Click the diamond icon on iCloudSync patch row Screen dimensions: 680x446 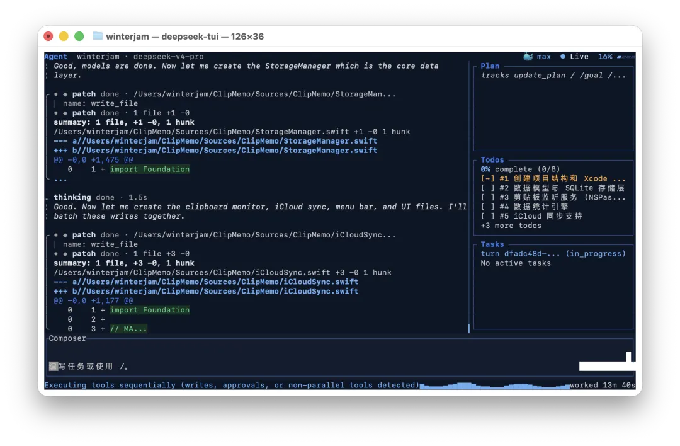pyautogui.click(x=65, y=235)
